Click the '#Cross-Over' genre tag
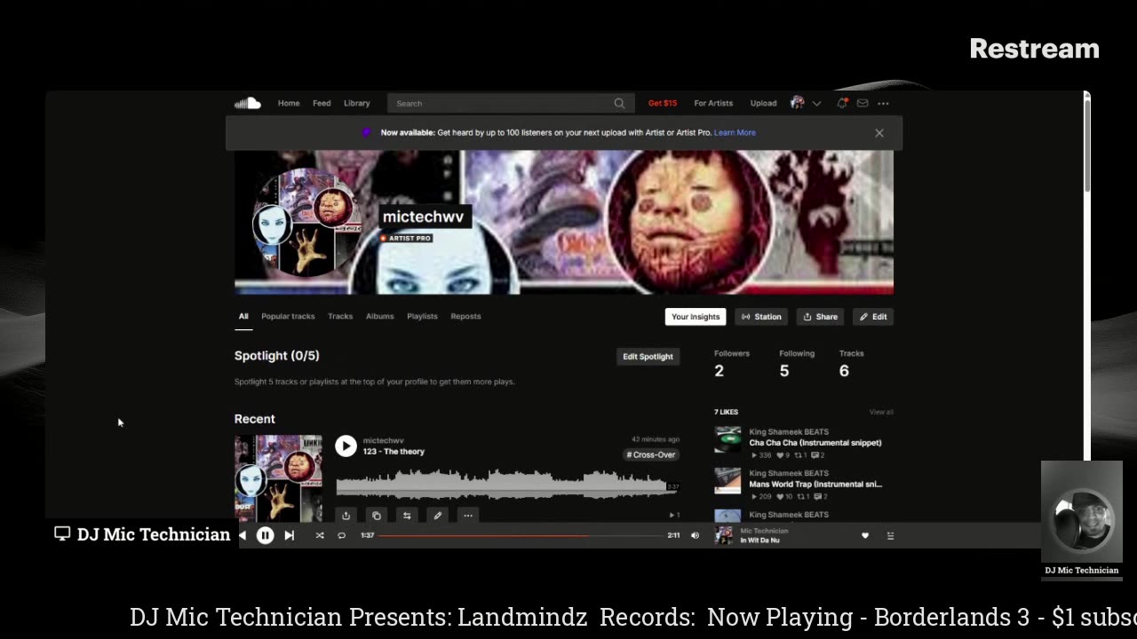The image size is (1137, 639). click(x=651, y=454)
